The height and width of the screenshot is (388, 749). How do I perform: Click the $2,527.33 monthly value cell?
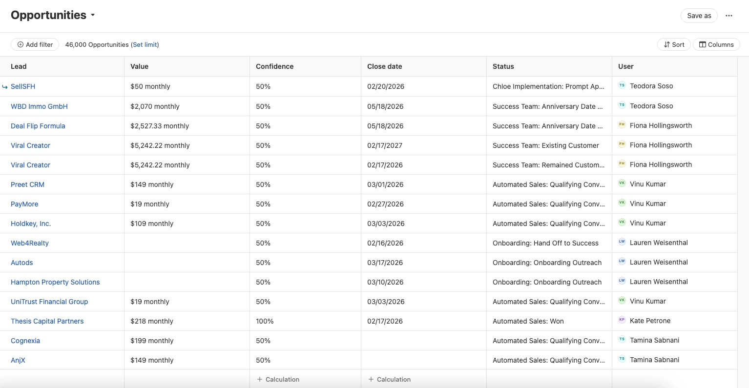tap(187, 126)
